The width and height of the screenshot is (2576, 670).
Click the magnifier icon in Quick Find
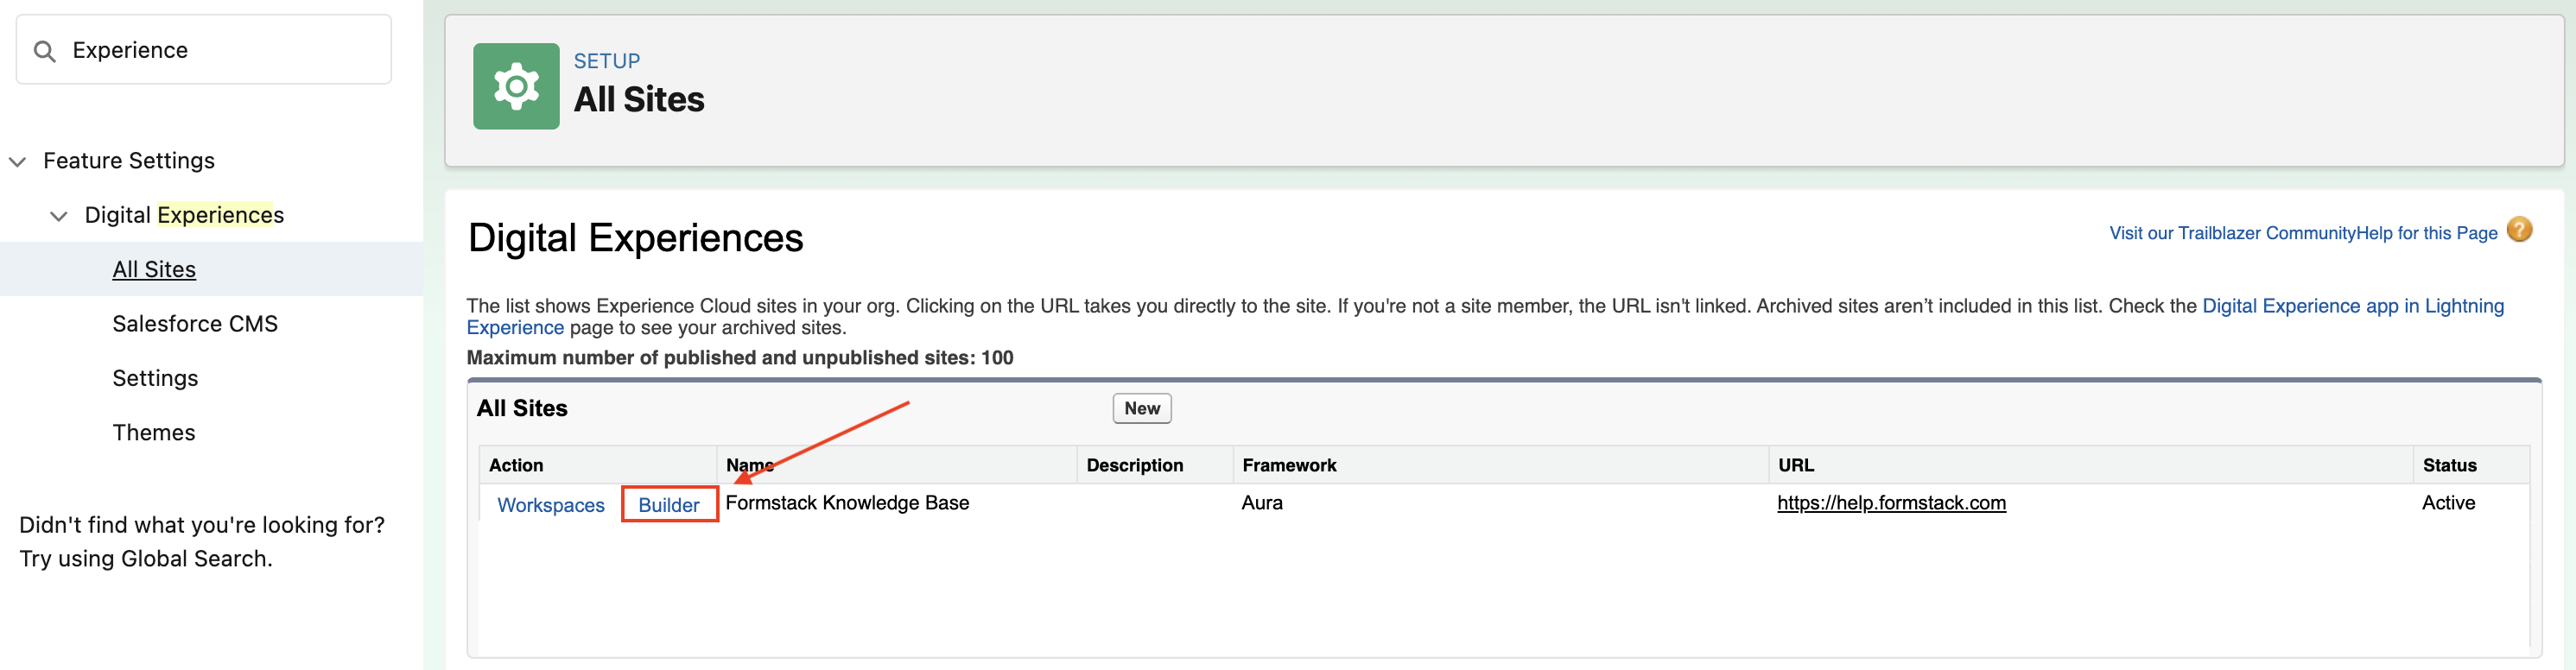(44, 51)
